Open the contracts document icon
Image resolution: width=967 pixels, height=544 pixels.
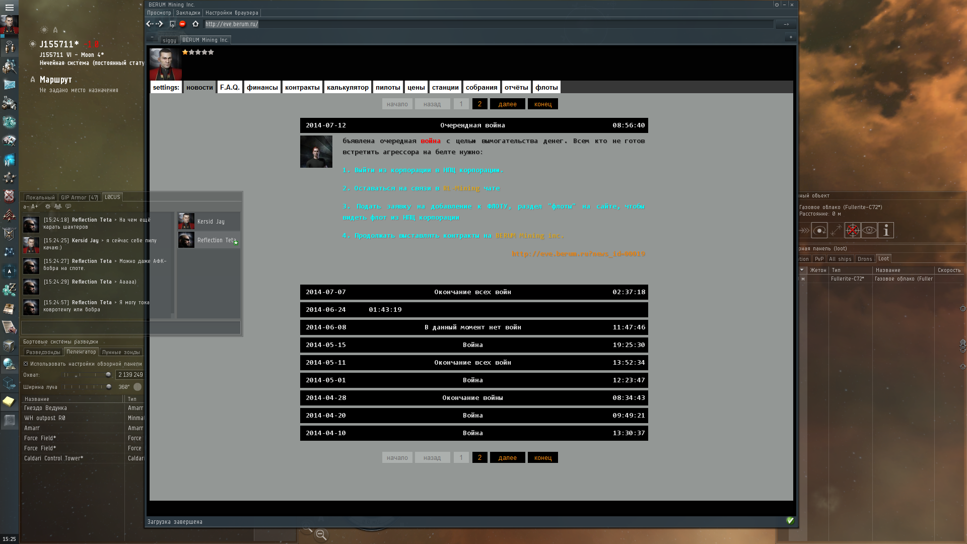click(x=9, y=327)
